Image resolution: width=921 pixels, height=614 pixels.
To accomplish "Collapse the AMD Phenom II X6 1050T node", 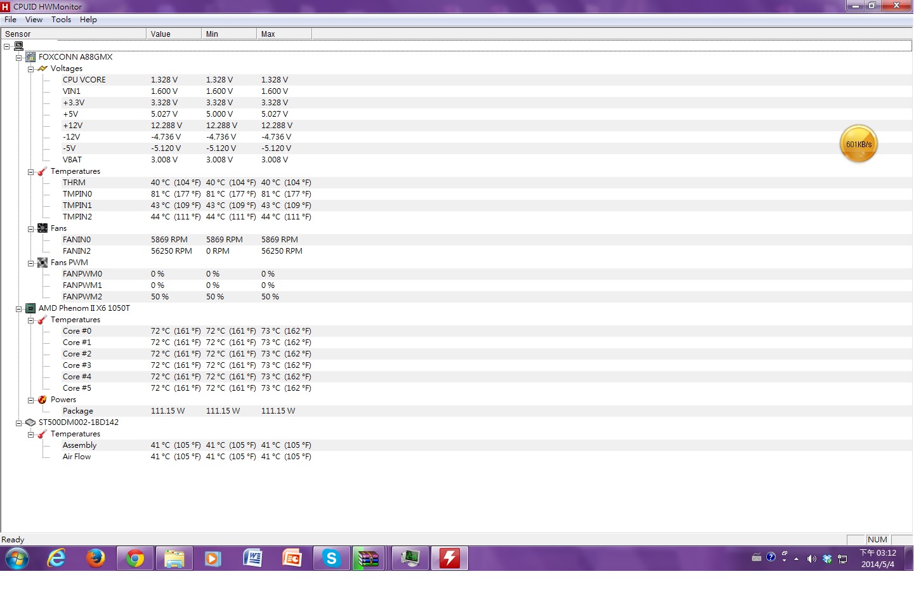I will 18,309.
